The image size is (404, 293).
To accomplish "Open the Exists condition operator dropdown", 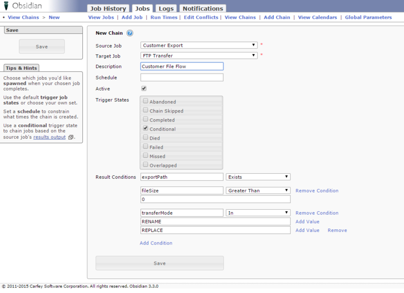I will 258,176.
